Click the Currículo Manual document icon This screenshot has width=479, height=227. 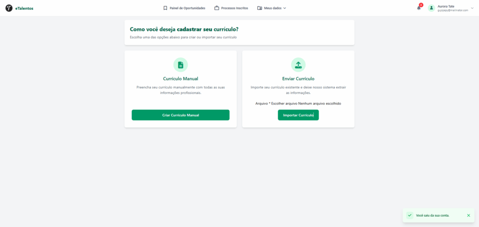(181, 64)
